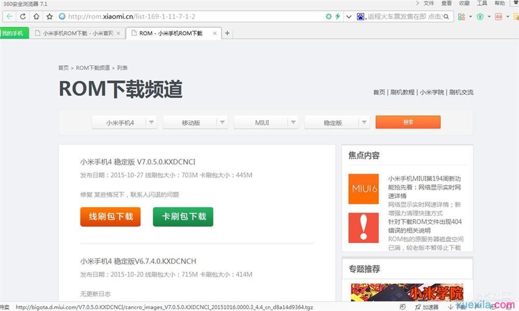Click the green shield online-banking icon
This screenshot has height=311, width=519.
tap(480, 17)
